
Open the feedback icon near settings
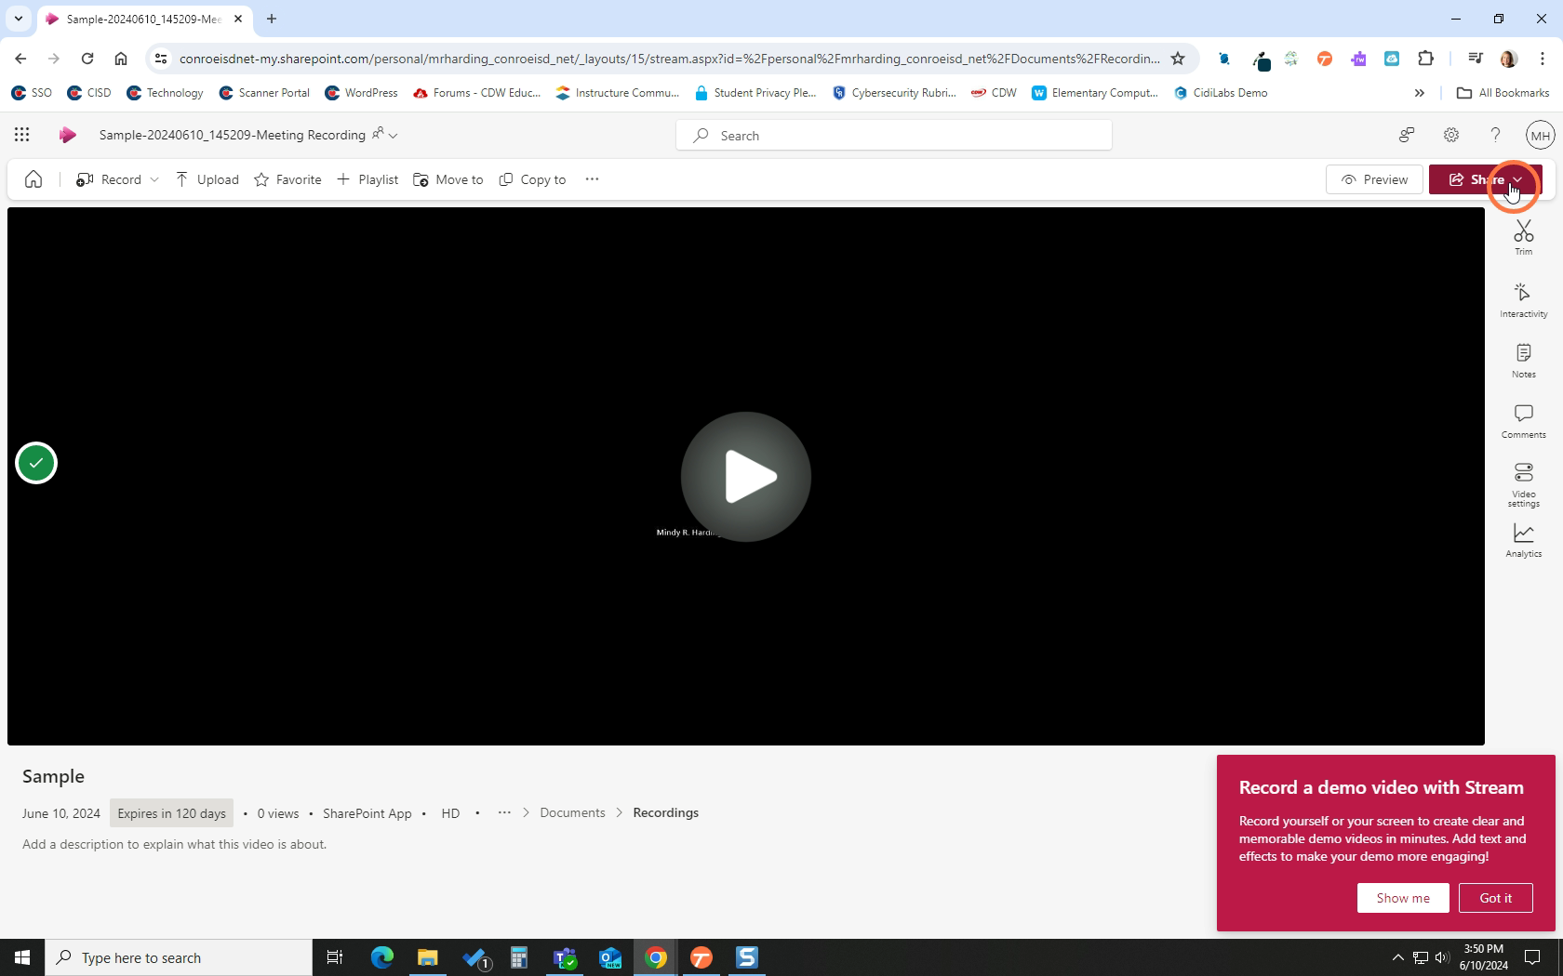tap(1406, 135)
